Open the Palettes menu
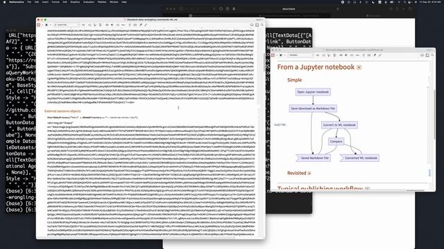 [x=102, y=2]
